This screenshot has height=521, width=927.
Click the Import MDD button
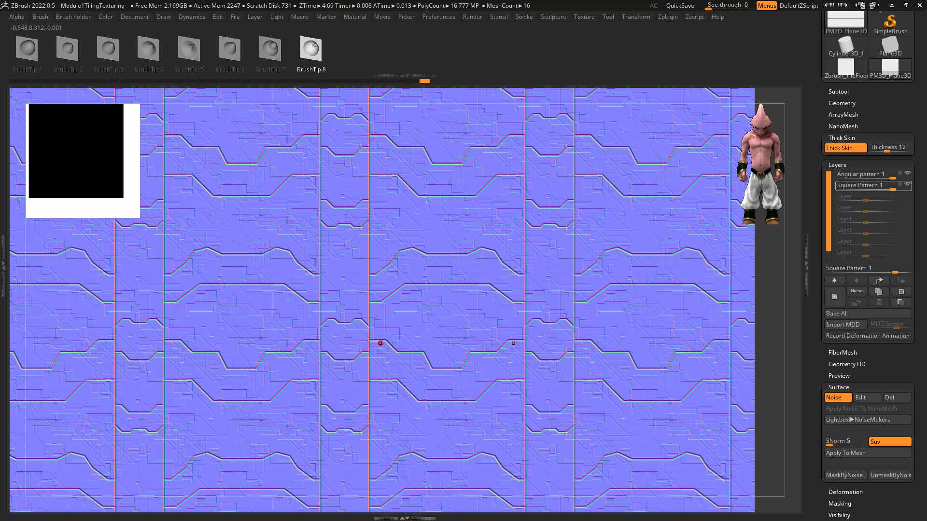845,325
